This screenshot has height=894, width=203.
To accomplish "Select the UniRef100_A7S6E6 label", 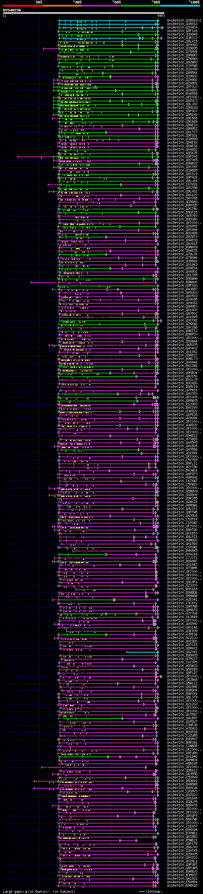I will point(182,439).
